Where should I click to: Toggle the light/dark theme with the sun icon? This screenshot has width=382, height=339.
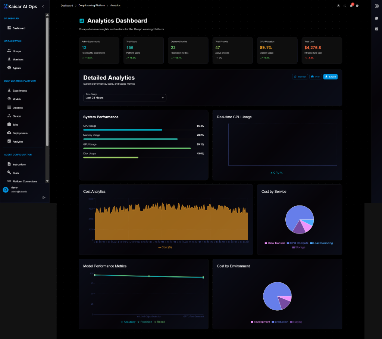click(338, 6)
